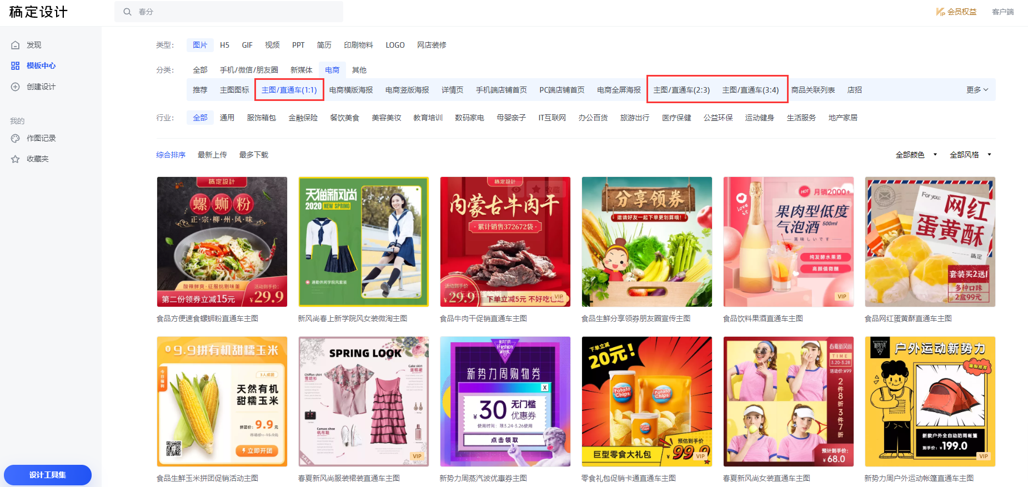The height and width of the screenshot is (487, 1028).
Task: Open the 螺蛳粉 template thumbnail
Action: coord(222,242)
